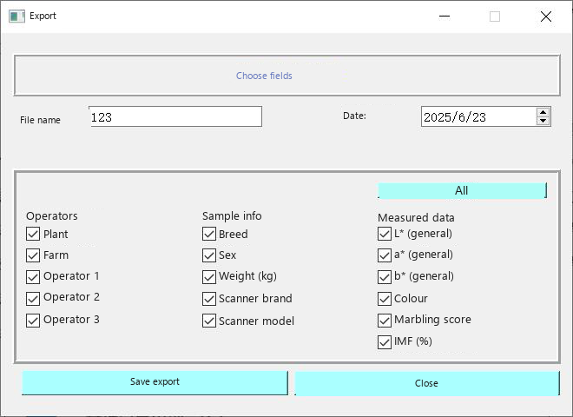Increase date with up arrow
573x417 pixels.
[543, 113]
